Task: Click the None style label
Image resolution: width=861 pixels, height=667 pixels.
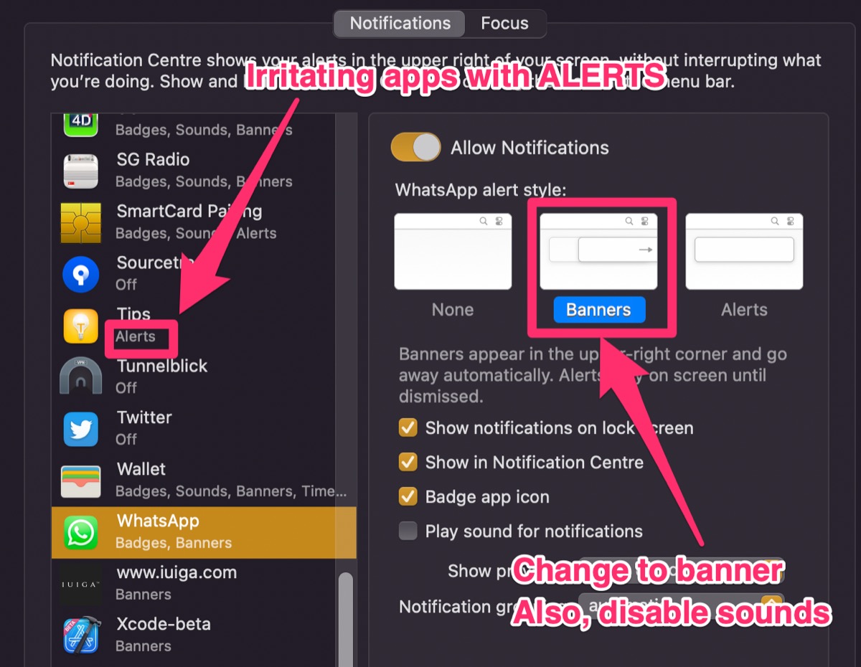Action: 453,310
